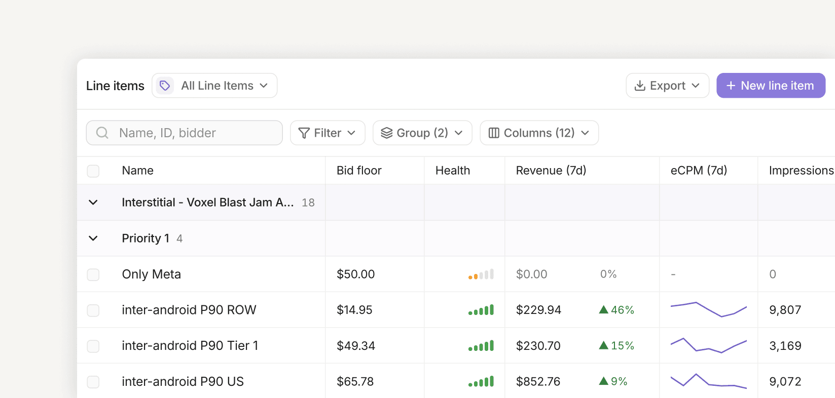
Task: Toggle the select-all checkbox in header
Action: point(93,171)
